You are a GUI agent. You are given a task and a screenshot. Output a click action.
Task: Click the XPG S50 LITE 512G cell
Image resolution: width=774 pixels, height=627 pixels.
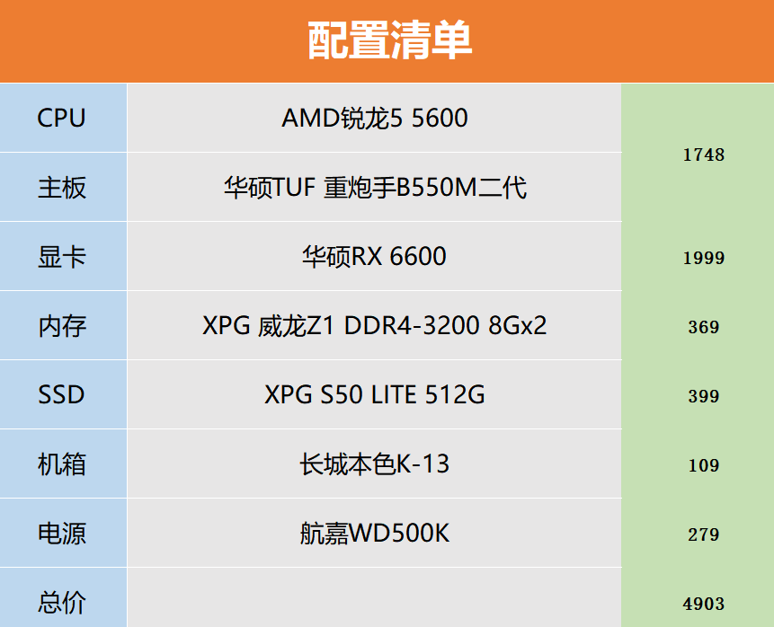374,394
